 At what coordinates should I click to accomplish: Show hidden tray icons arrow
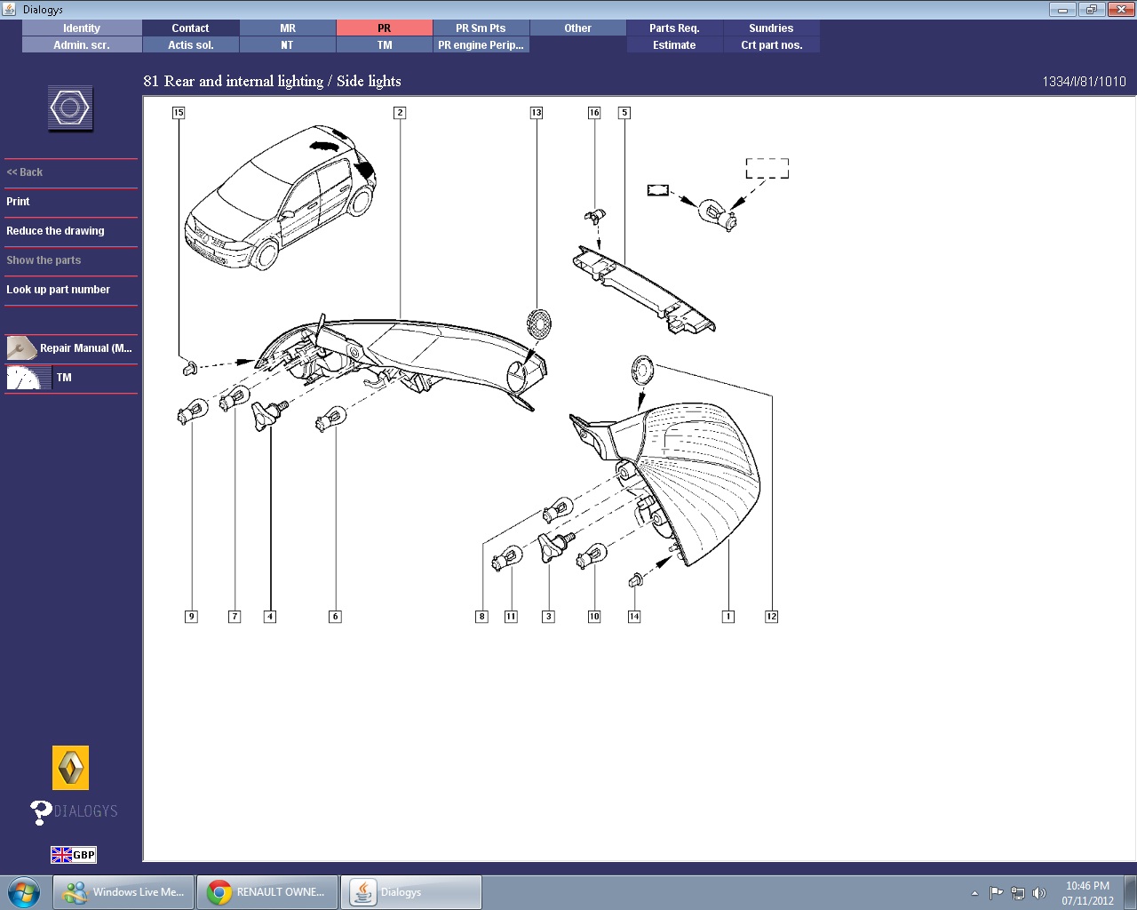click(x=974, y=893)
